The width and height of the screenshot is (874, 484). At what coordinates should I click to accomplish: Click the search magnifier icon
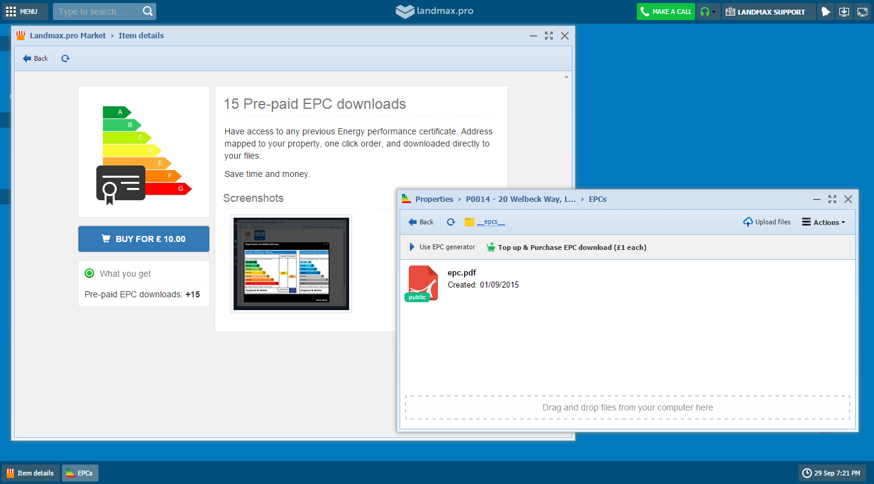pos(148,12)
